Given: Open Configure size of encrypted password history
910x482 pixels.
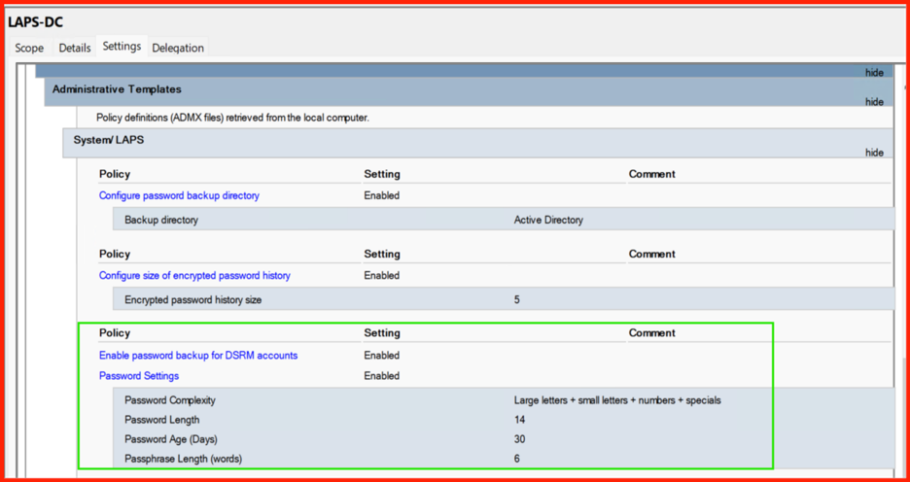Looking at the screenshot, I should (x=194, y=276).
